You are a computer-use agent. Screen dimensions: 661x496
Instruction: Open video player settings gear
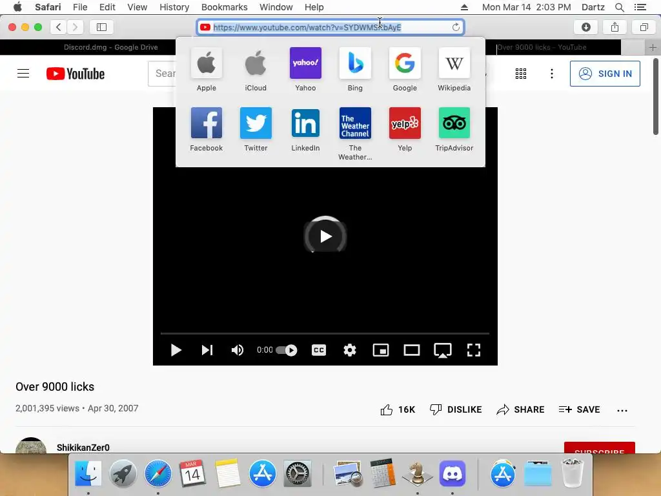click(350, 350)
